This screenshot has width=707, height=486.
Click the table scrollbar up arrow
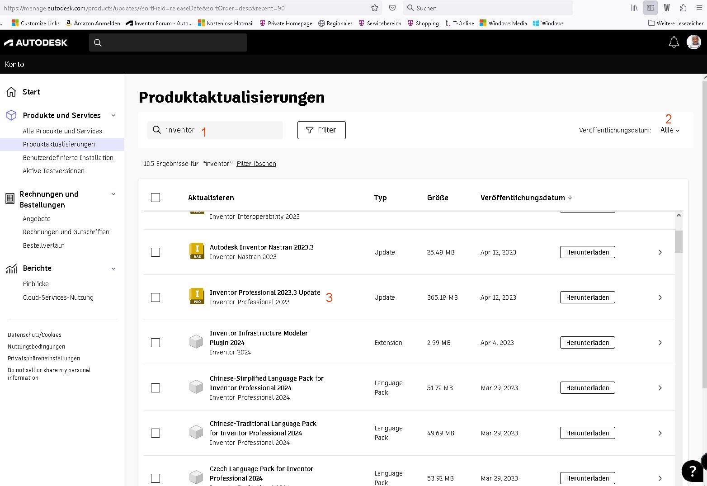point(679,216)
